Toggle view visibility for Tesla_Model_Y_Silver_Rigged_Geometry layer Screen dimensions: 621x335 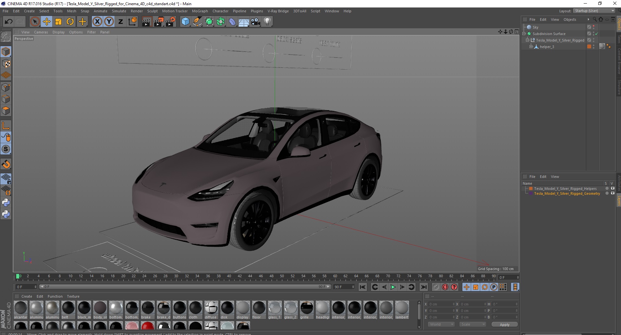coord(613,193)
